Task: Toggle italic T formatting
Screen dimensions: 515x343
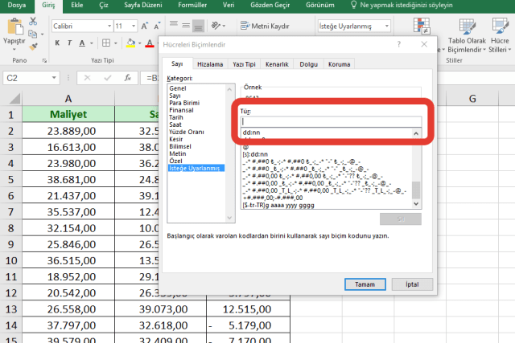Action: [71, 43]
